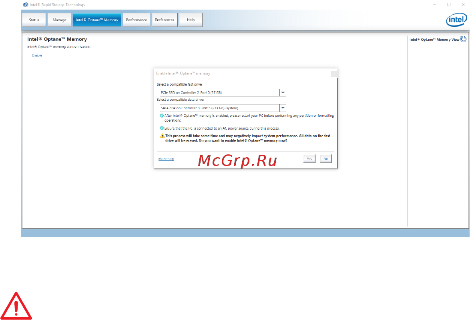Minimize the Rapid Storage Technology window
The height and width of the screenshot is (320, 470).
point(434,4)
